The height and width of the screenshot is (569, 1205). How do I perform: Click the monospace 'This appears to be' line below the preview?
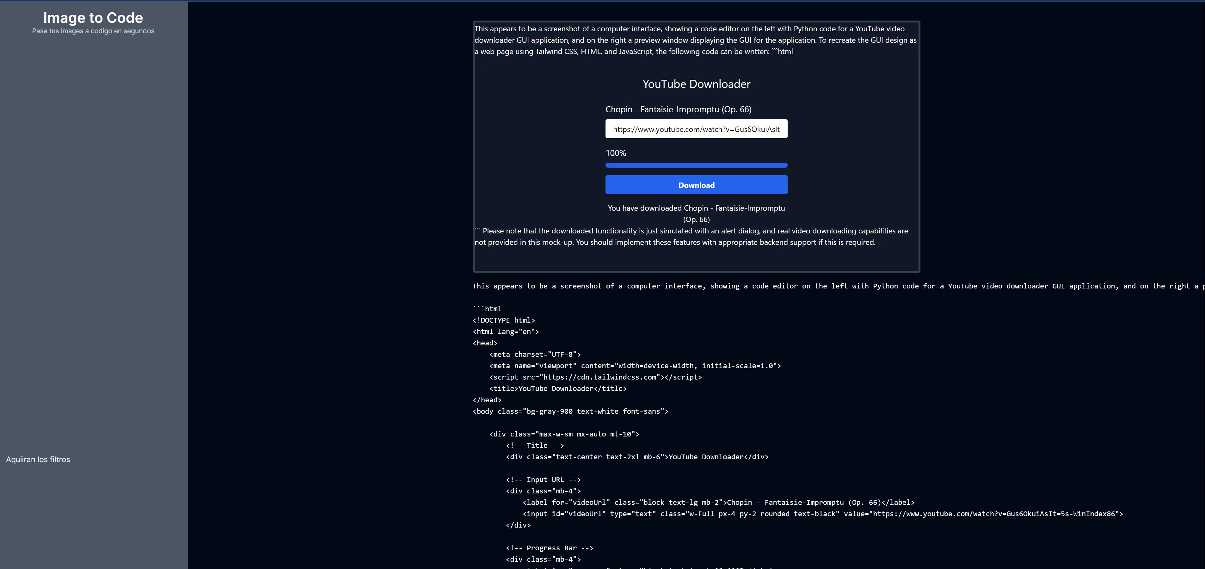click(838, 286)
